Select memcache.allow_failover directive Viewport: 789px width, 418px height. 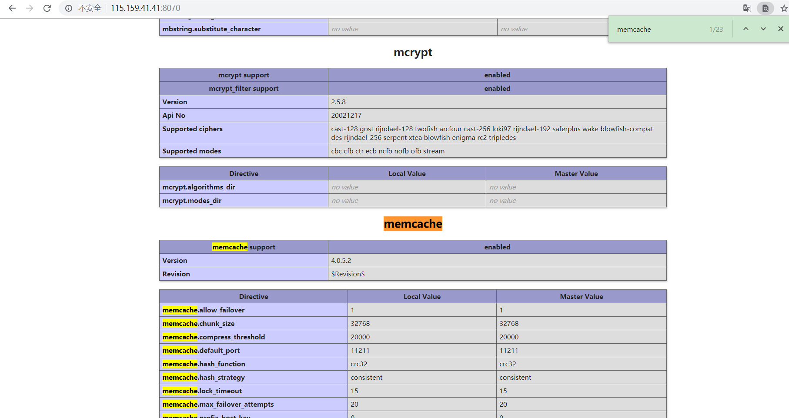pyautogui.click(x=204, y=310)
